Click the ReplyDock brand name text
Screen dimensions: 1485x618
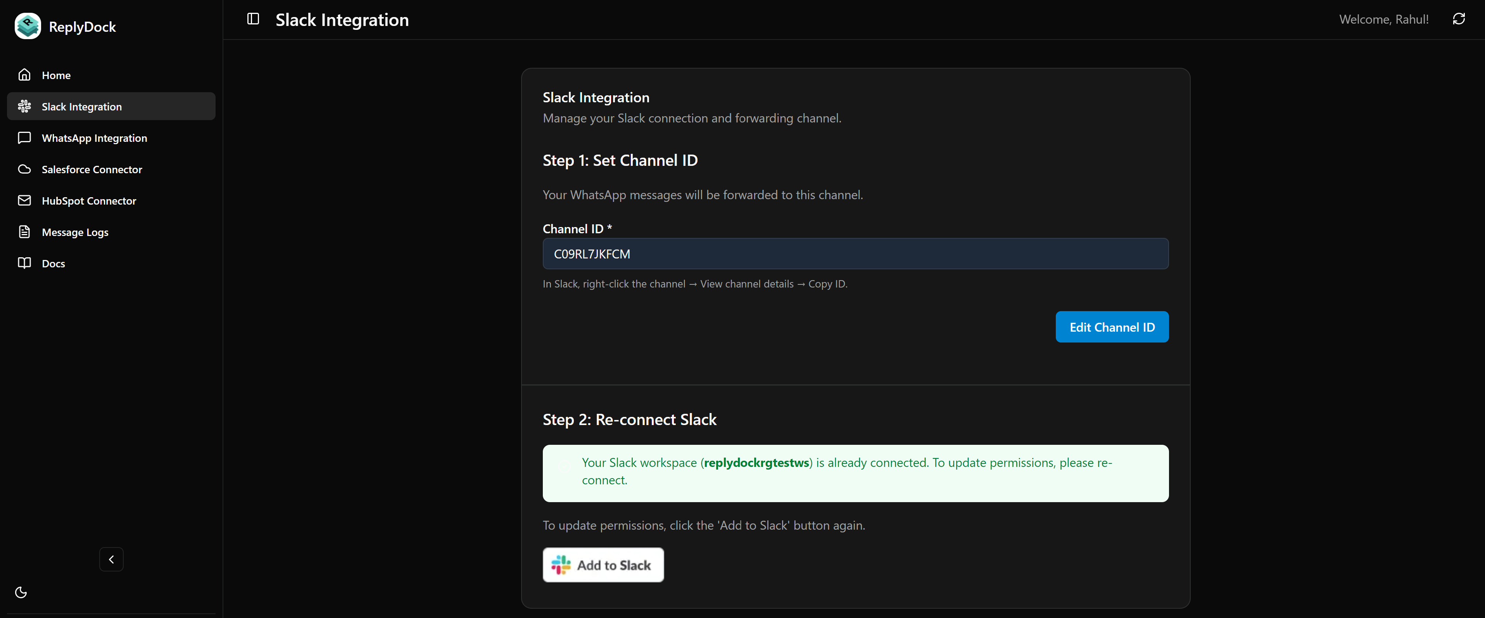[83, 27]
